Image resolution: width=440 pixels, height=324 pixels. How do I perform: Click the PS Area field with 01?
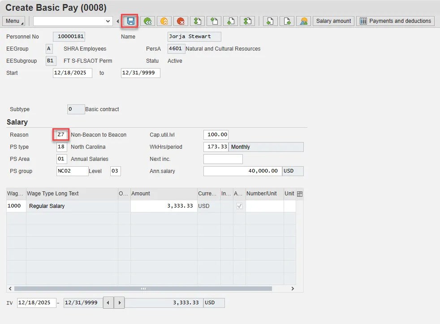coord(61,159)
